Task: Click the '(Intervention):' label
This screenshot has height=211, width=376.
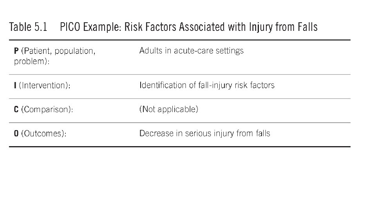Action: pyautogui.click(x=45, y=86)
